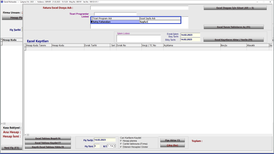Click the Fatura Excel Dosya Adı field
Image resolution: width=274 pixels, height=154 pixels.
[x=139, y=8]
